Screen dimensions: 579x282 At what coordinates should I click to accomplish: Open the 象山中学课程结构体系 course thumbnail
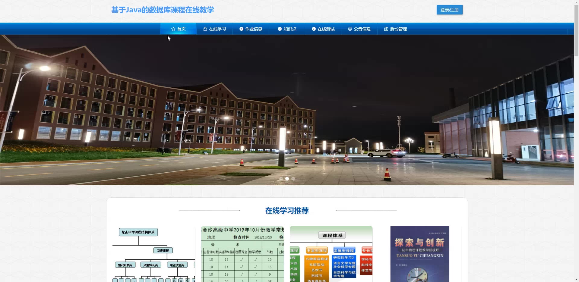point(154,254)
